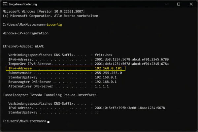The width and height of the screenshot is (198, 132).
Task: Click the last C:\Users\MaxMustermann prompt
Action: click(25, 121)
